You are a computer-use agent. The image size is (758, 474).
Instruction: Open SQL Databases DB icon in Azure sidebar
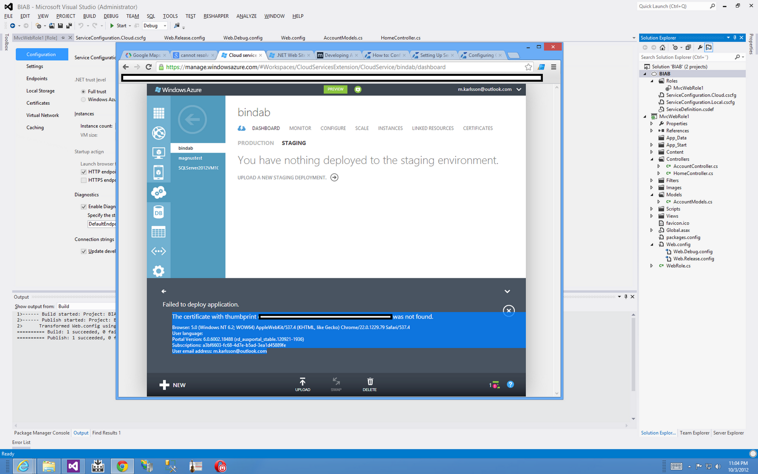159,212
